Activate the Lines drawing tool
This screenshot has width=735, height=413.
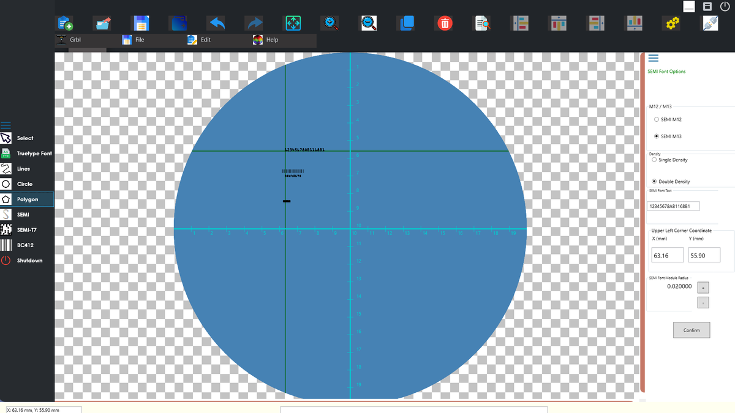(27, 169)
